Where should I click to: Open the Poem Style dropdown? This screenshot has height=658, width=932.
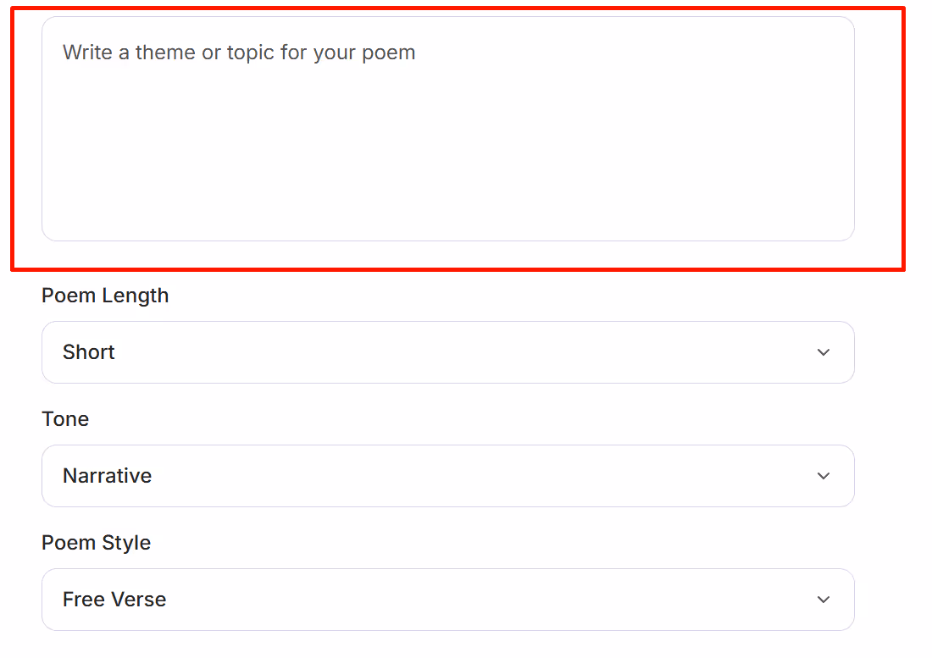click(448, 600)
